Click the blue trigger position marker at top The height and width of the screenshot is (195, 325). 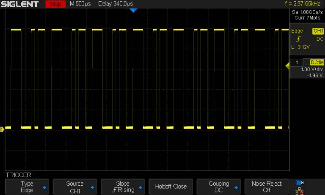[133, 10]
